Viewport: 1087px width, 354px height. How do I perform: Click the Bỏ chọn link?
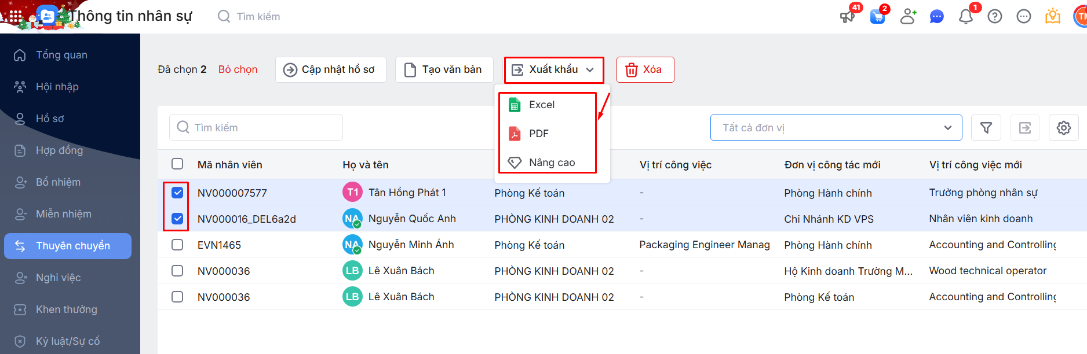[x=238, y=69]
